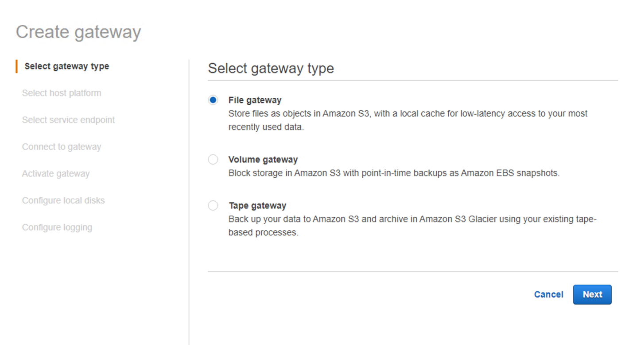Image resolution: width=633 pixels, height=345 pixels.
Task: Go to the Connect to gateway step
Action: click(x=62, y=146)
